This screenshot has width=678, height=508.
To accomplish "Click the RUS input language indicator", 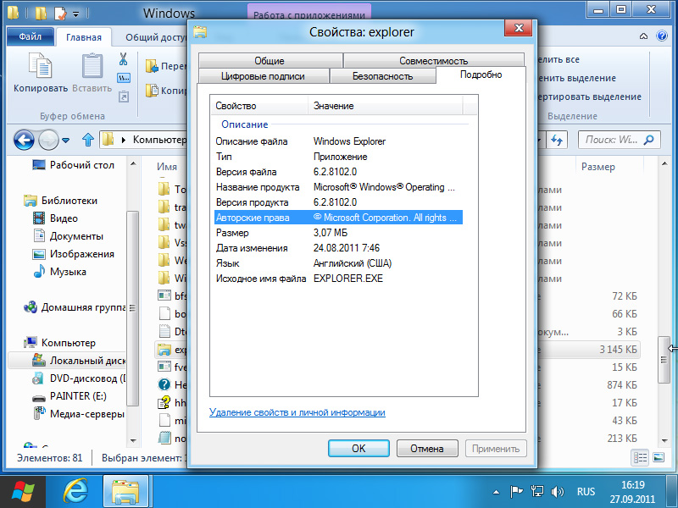I will 586,492.
